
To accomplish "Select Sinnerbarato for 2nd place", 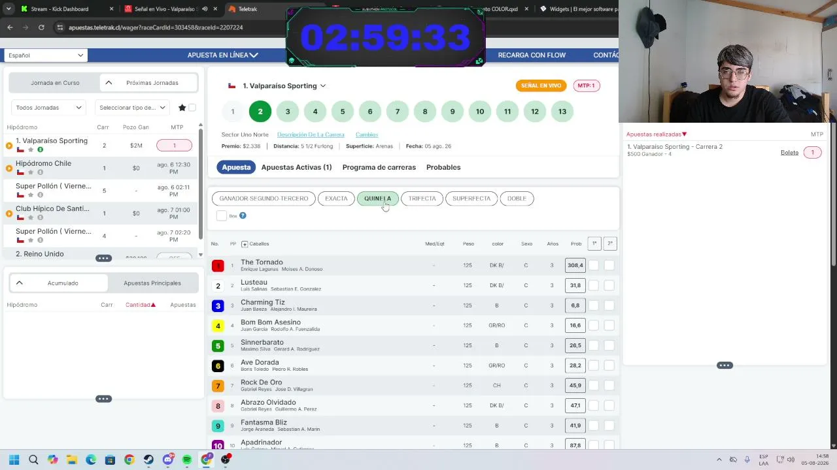I will coord(609,345).
